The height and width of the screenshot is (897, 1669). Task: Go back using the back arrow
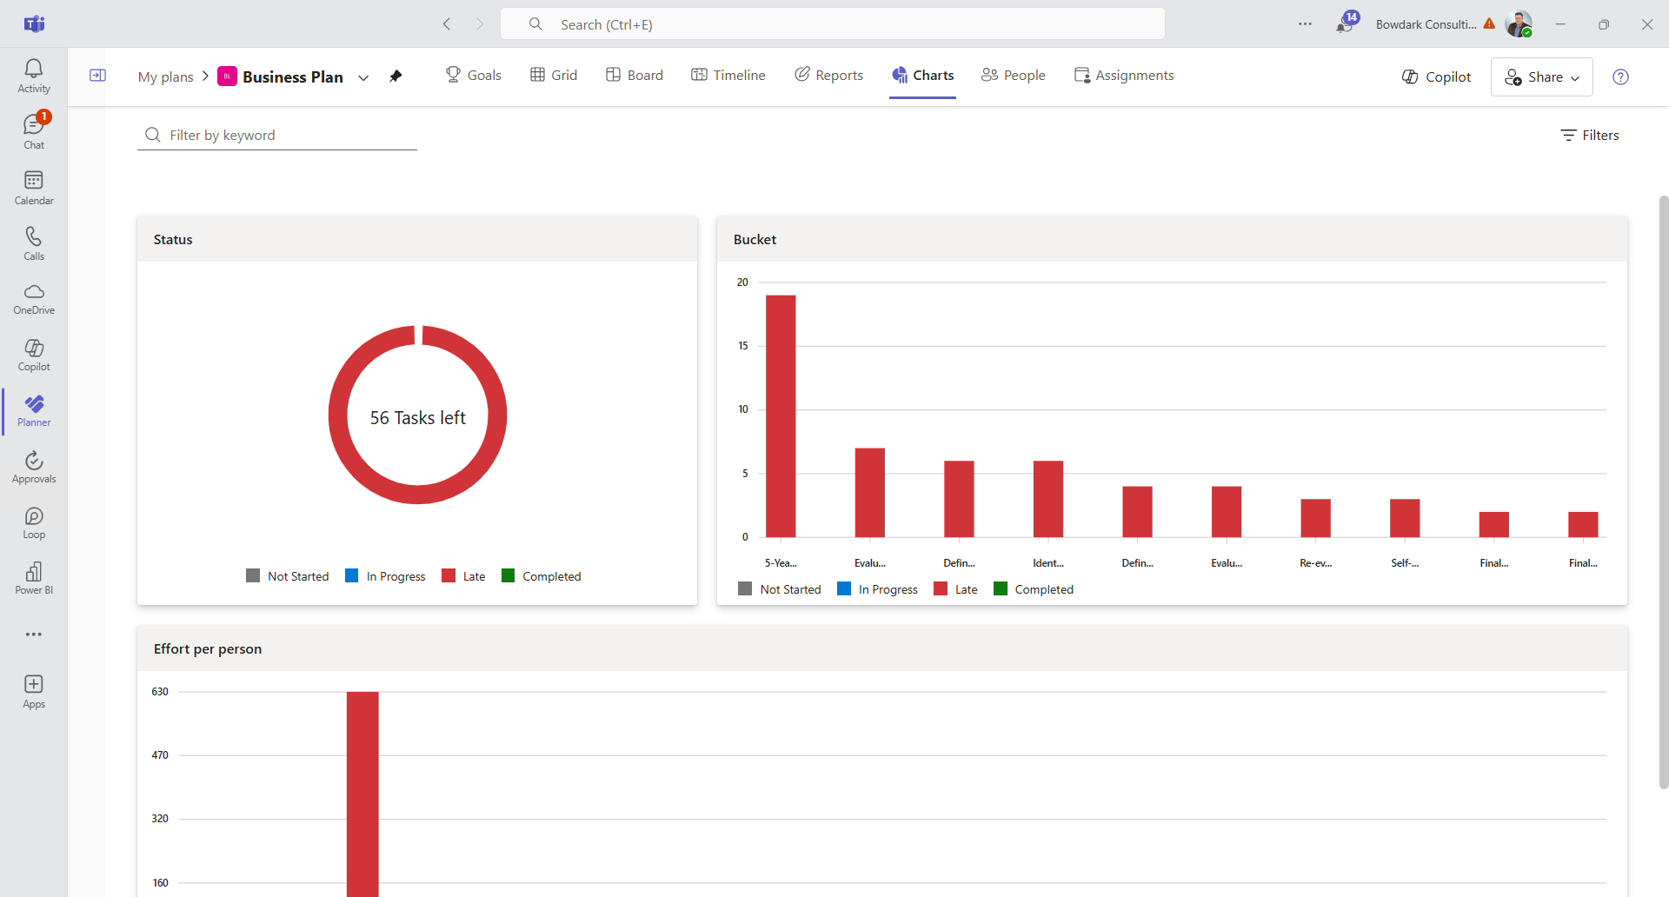coord(447,24)
